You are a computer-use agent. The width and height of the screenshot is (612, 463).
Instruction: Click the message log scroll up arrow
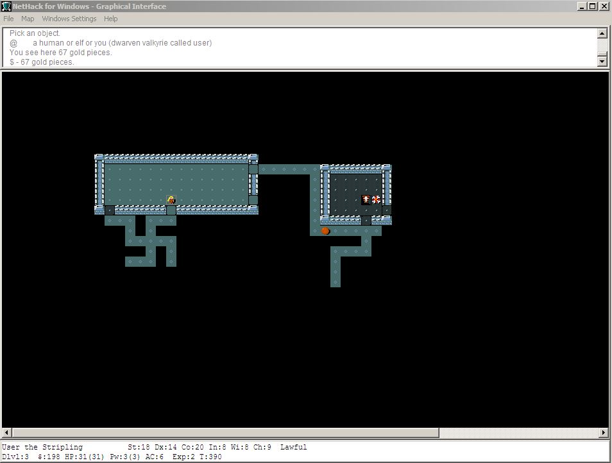coord(602,33)
